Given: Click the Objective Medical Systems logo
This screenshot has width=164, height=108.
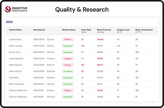Looking at the screenshot, I should click(16, 9).
